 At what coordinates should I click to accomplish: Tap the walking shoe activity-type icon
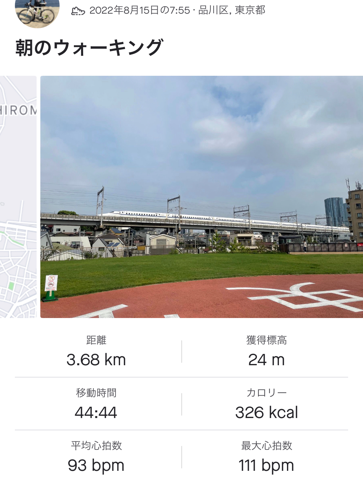[x=78, y=11]
